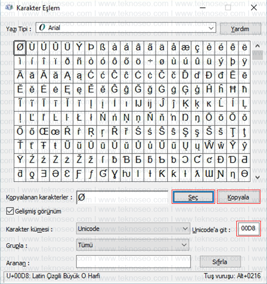
Task: Uncheck the Gelişmiş görünüm checkbox
Action: point(10,211)
